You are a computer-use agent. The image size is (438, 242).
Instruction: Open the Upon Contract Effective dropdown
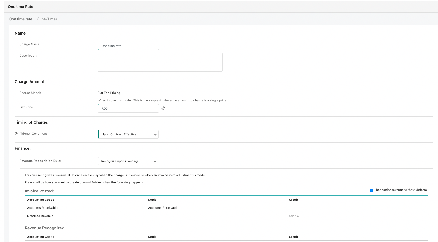[128, 134]
